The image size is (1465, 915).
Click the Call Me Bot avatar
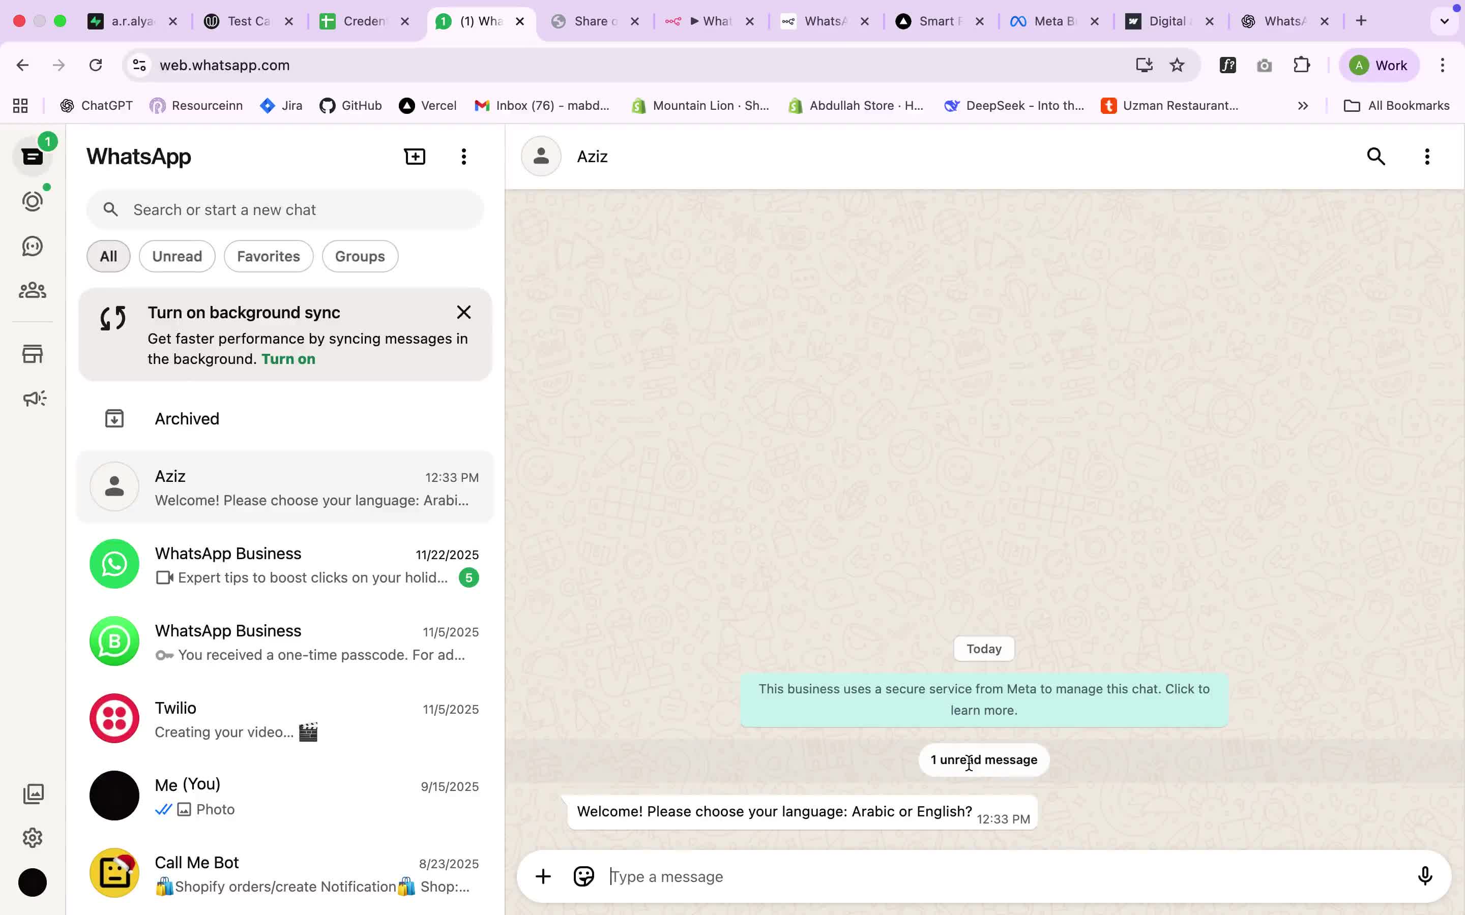click(x=114, y=873)
